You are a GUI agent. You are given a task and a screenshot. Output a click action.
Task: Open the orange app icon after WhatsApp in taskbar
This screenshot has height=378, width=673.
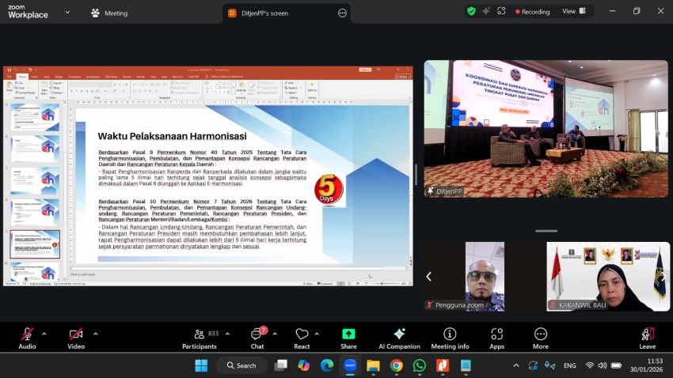443,365
